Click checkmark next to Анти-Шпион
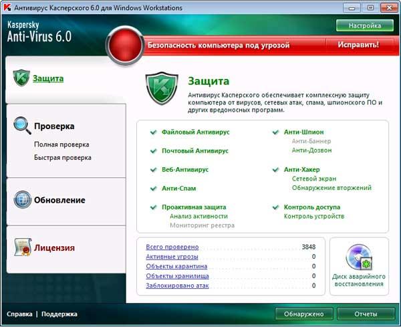The height and width of the screenshot is (327, 401). click(275, 132)
